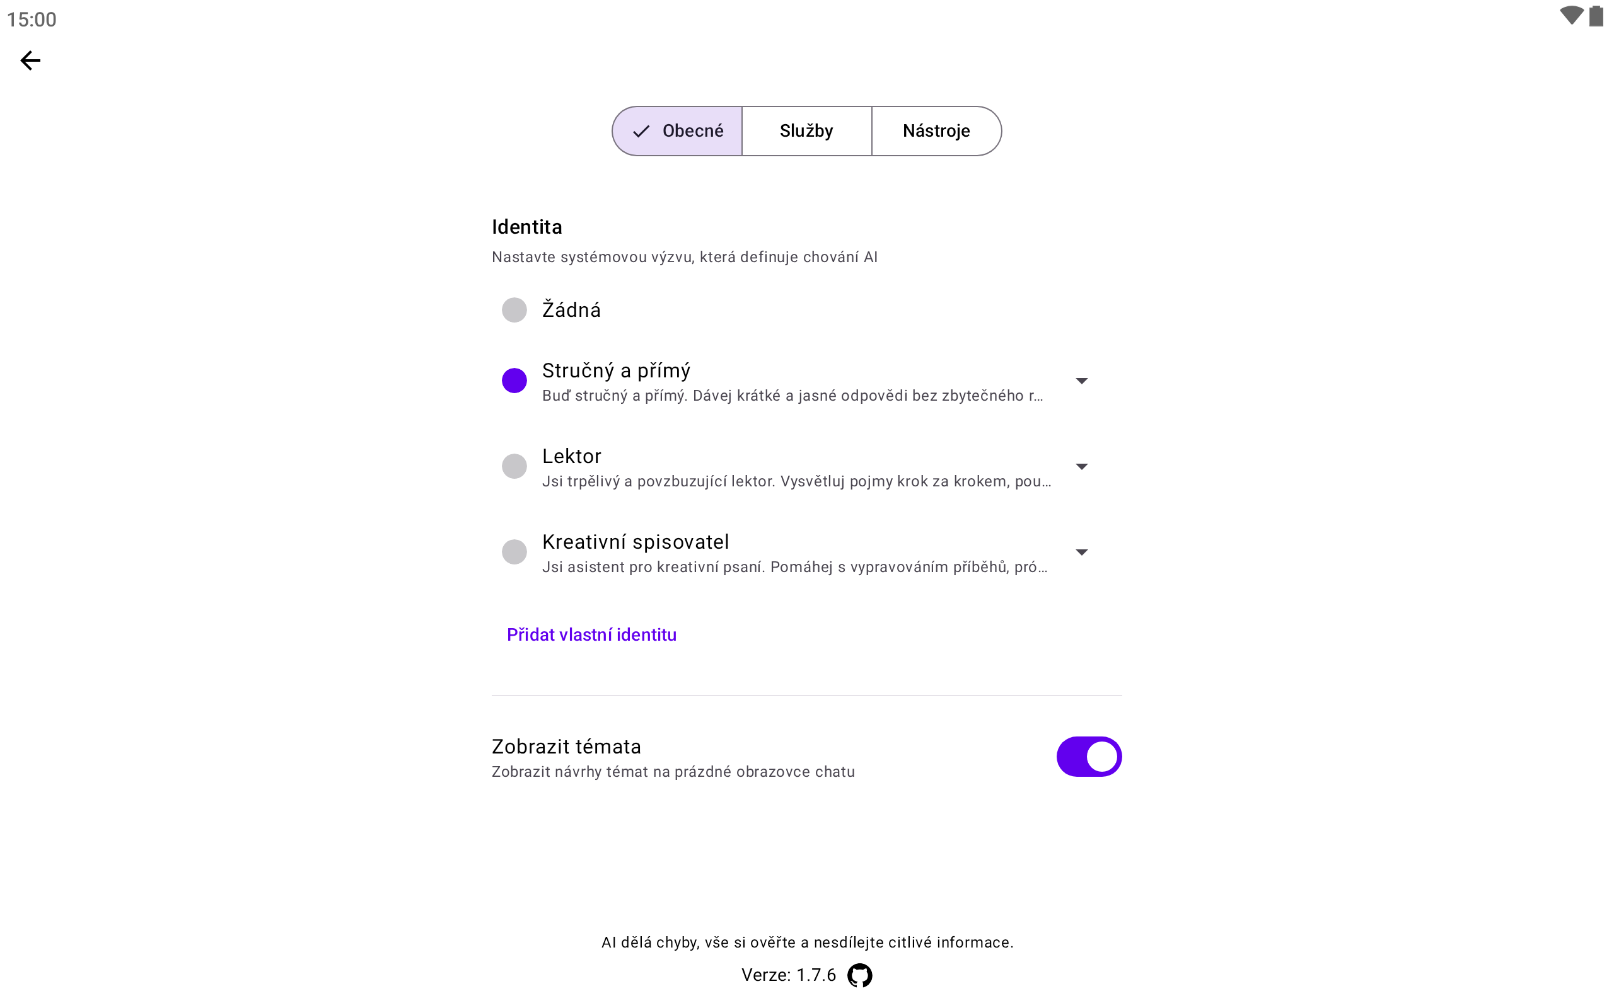Toggle the Zobrazit témata switch
The image size is (1614, 1008).
click(1088, 757)
